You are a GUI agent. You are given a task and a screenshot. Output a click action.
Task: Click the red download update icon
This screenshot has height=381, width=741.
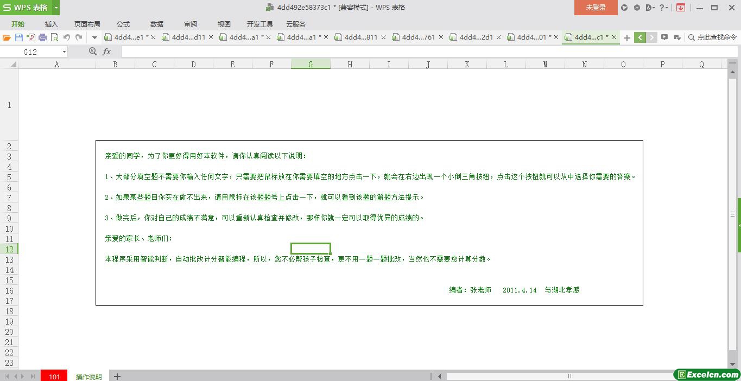click(681, 8)
